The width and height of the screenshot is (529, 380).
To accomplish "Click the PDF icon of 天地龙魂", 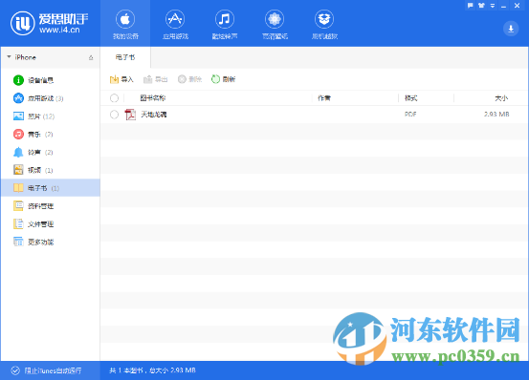I will click(130, 115).
